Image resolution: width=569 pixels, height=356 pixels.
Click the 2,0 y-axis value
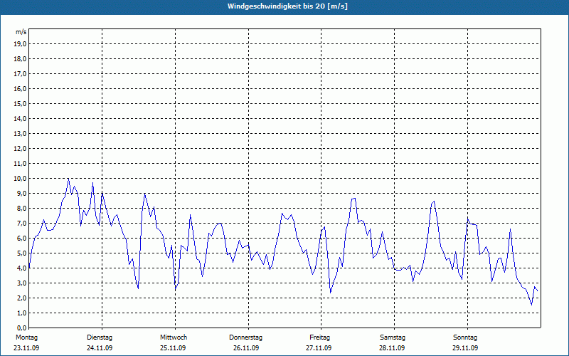pos(21,298)
